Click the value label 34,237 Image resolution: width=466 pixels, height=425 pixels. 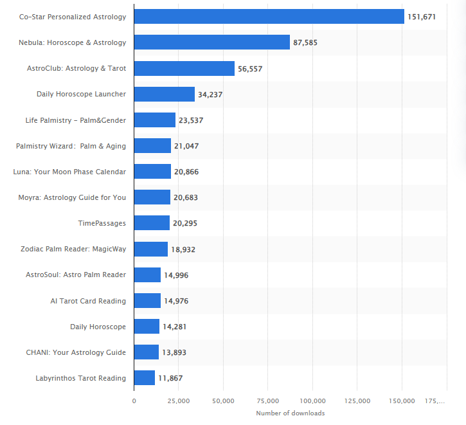point(210,95)
